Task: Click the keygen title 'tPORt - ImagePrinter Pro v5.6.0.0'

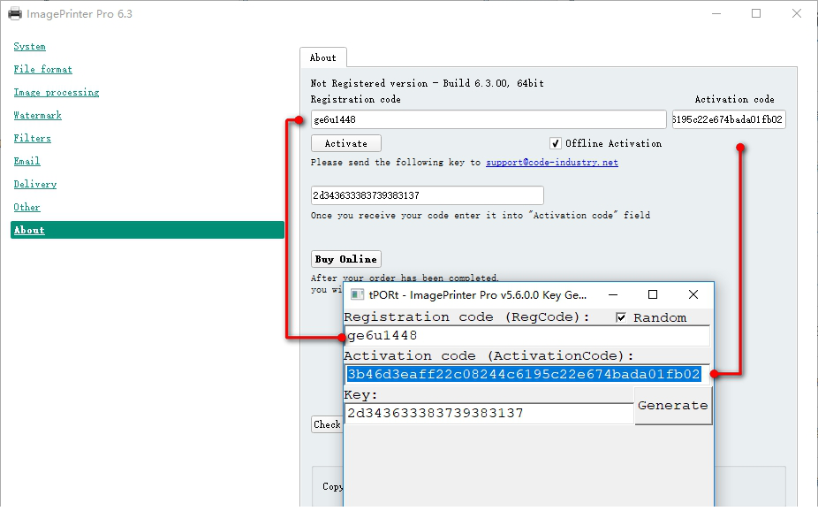Action: click(x=477, y=295)
